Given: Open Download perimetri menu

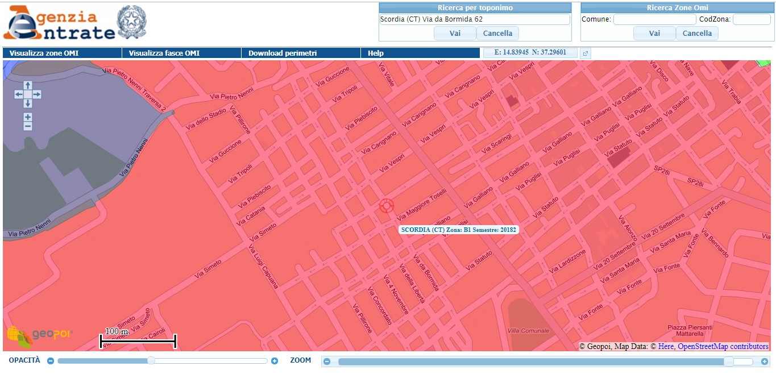Looking at the screenshot, I should pos(283,53).
